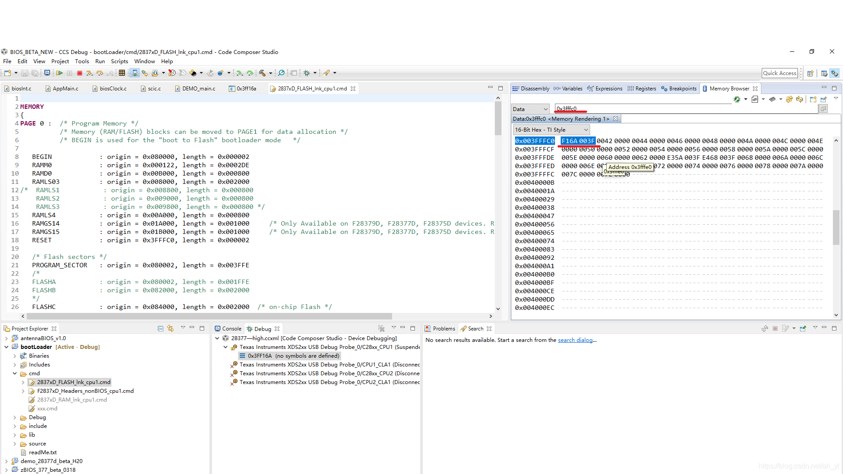The width and height of the screenshot is (843, 474).
Task: Click the Quick Access box
Action: click(779, 73)
